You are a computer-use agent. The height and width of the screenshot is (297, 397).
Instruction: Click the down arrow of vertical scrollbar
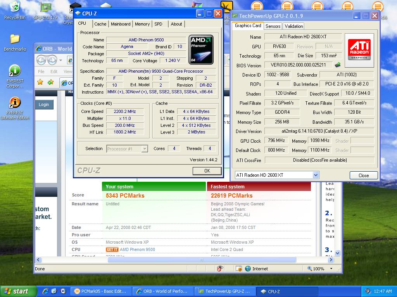338,253
